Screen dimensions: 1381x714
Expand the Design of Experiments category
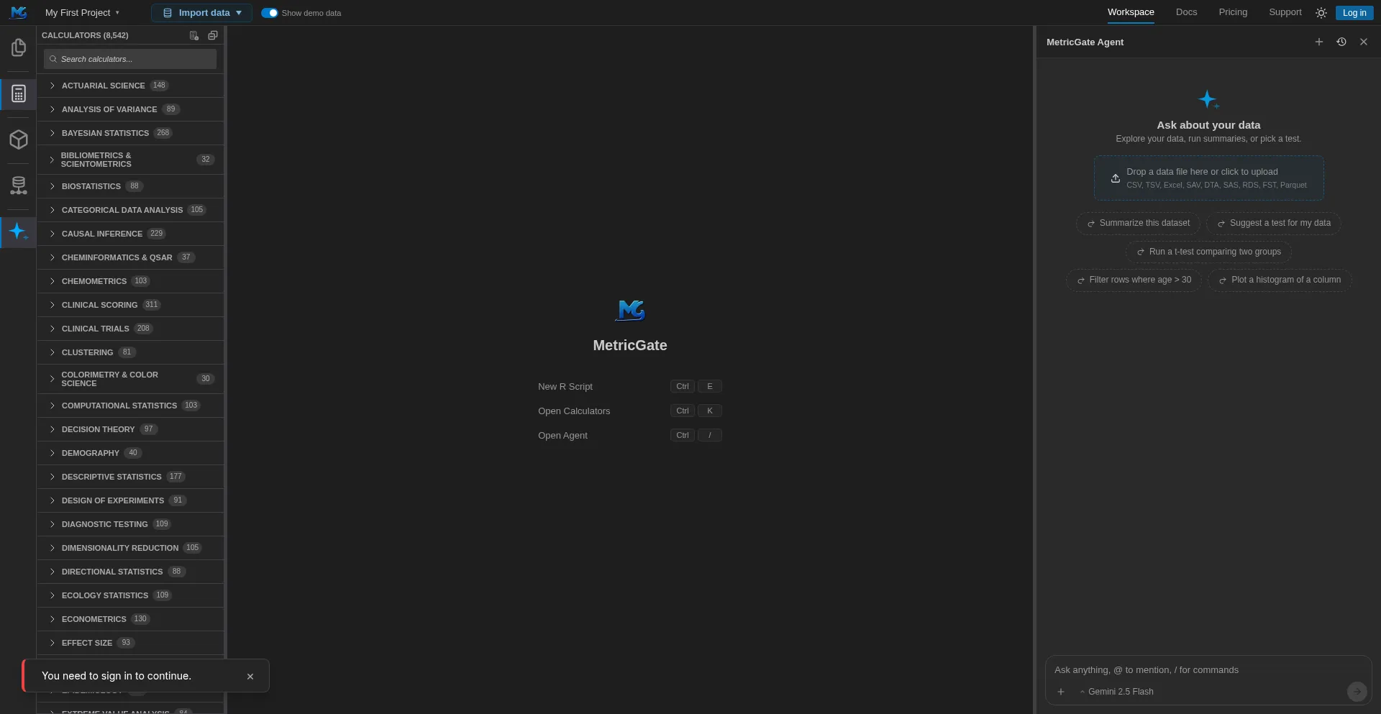(130, 500)
